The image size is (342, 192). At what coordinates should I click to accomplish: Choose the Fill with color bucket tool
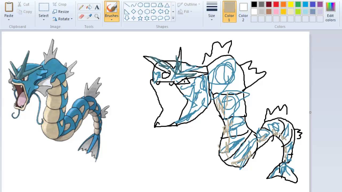click(89, 7)
